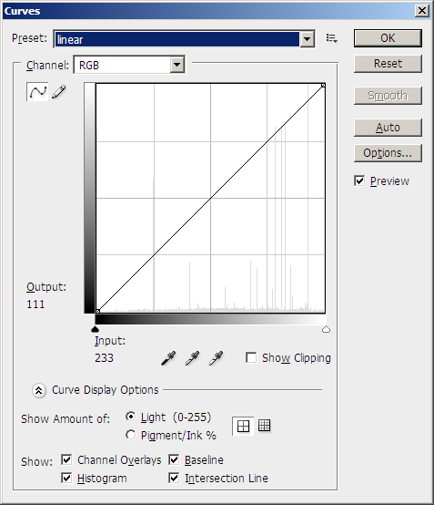Switch to detailed ten percent grid icon

(264, 426)
